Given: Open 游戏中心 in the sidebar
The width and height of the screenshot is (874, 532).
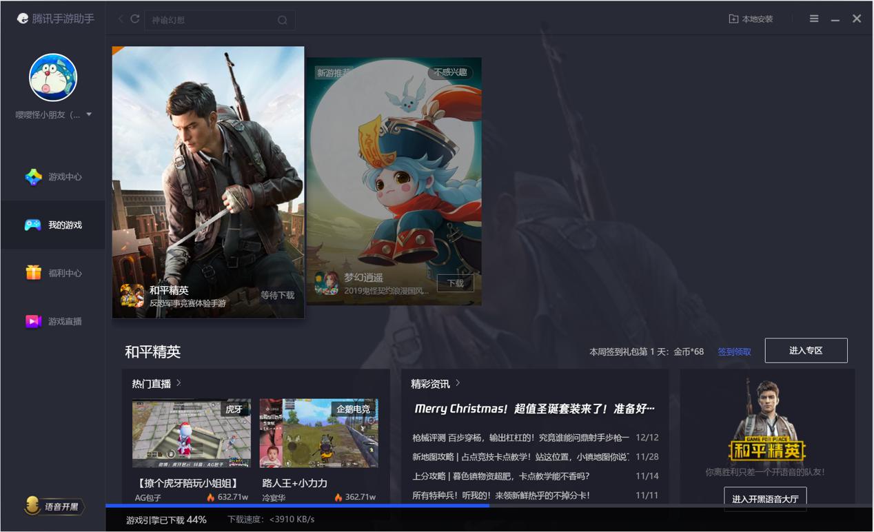Looking at the screenshot, I should pos(53,177).
